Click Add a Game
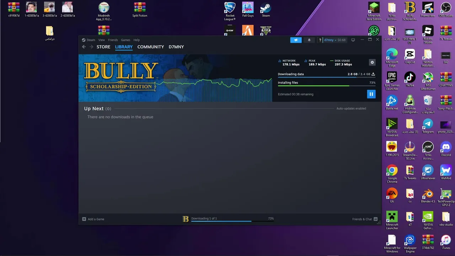The height and width of the screenshot is (256, 455). click(93, 219)
